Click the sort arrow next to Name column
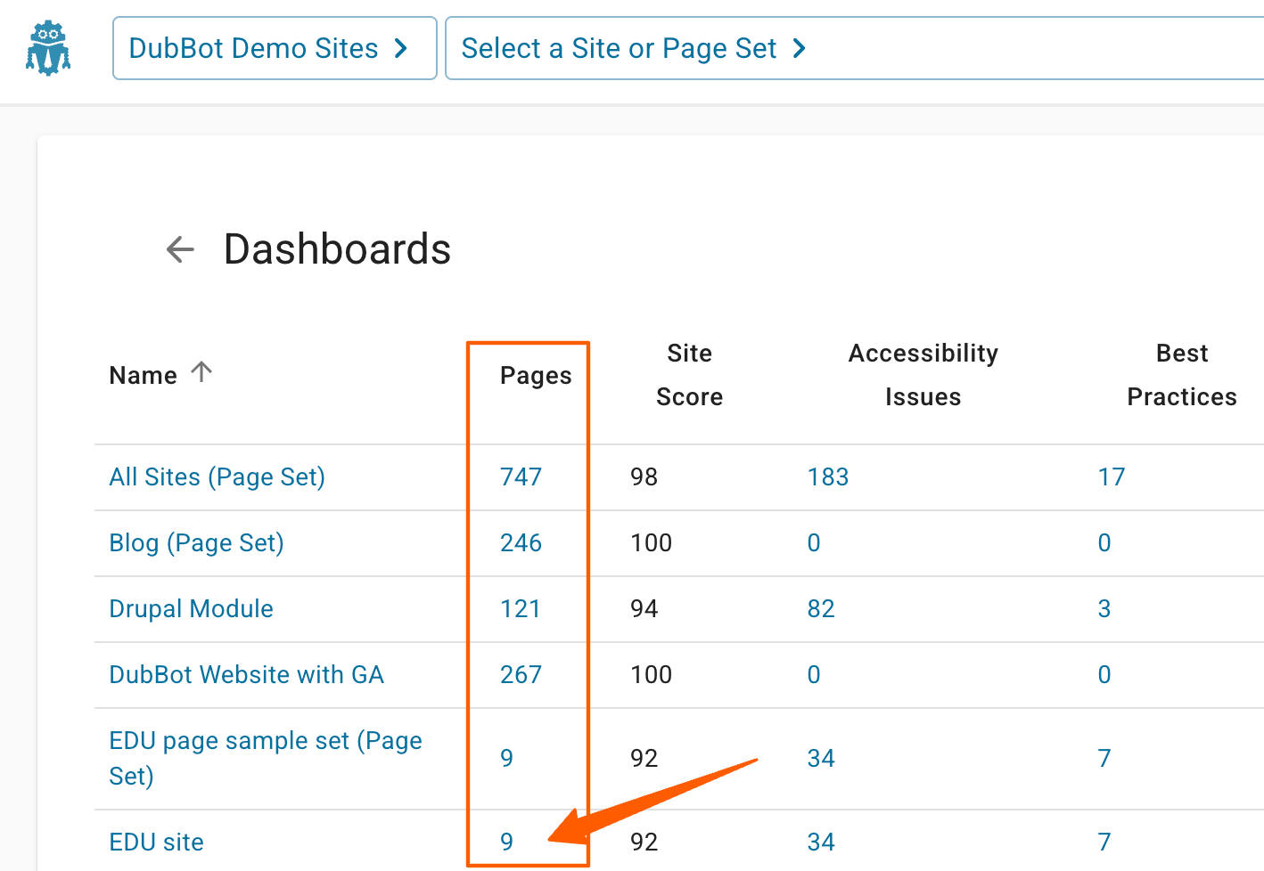Screen dimensions: 1264x871 point(202,372)
